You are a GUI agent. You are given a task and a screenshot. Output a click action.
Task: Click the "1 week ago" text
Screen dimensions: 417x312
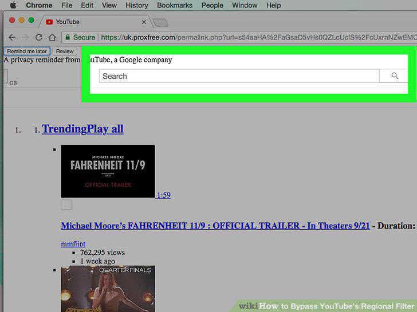(97, 261)
